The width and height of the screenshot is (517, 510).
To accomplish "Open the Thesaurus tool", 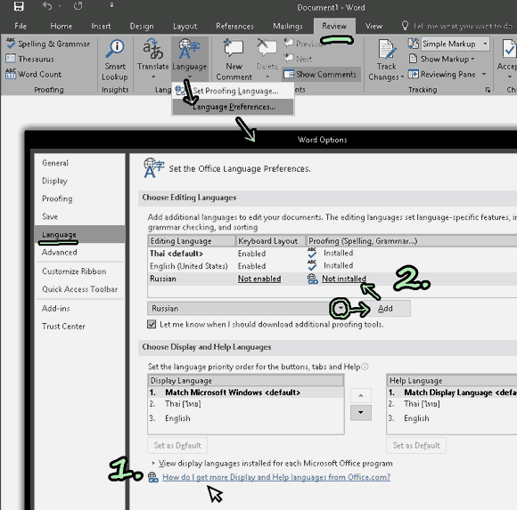I will 29,59.
